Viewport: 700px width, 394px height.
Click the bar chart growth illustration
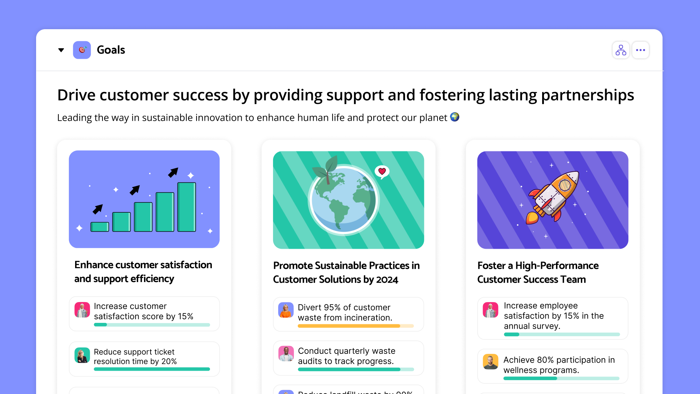pos(144,199)
